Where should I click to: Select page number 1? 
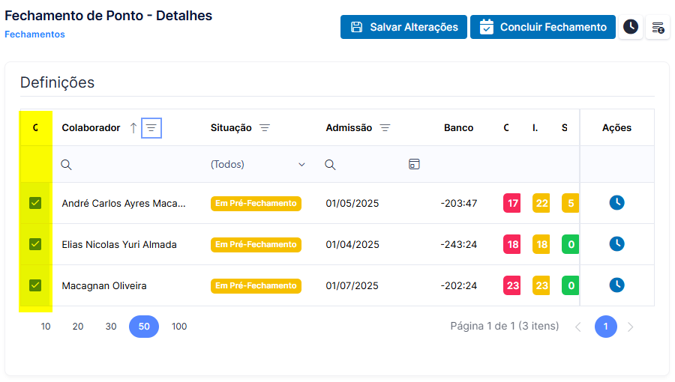[606, 327]
